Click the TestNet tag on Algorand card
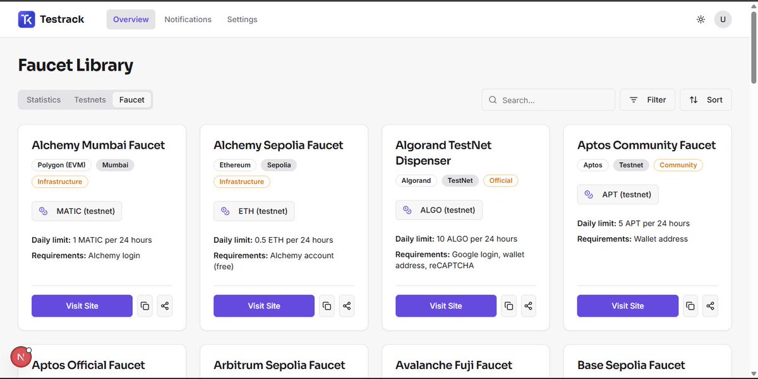 [460, 180]
